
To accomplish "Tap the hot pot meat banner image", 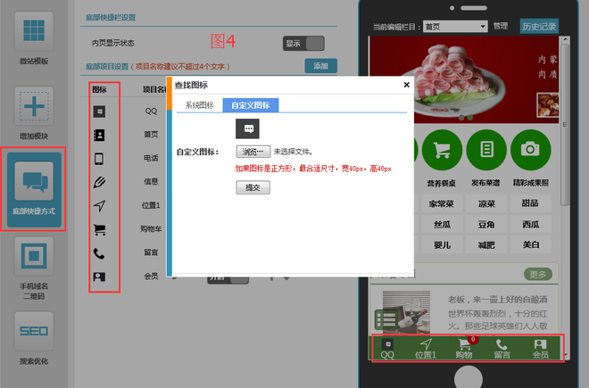I will (x=464, y=80).
